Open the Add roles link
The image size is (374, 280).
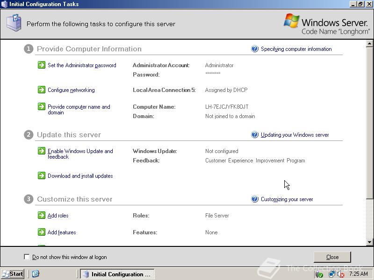click(x=58, y=216)
